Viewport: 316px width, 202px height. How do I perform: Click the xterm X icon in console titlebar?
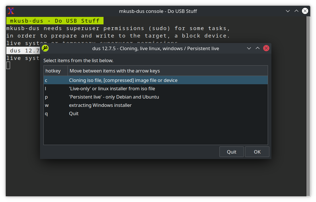pyautogui.click(x=11, y=11)
